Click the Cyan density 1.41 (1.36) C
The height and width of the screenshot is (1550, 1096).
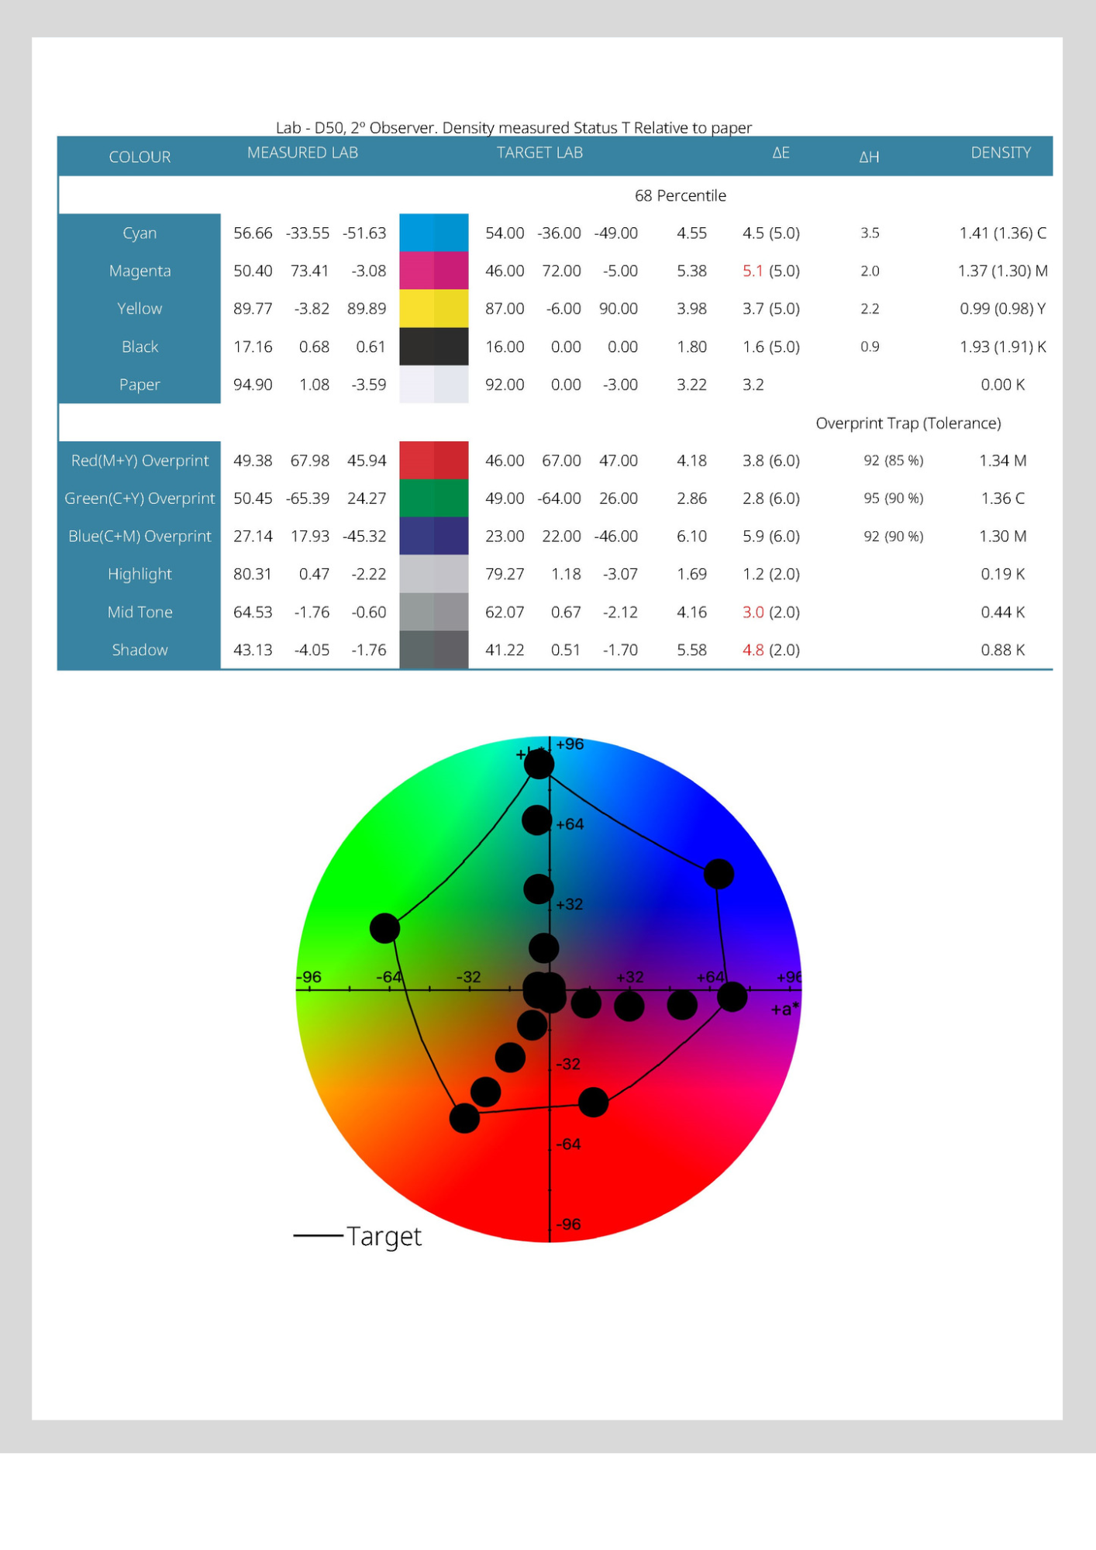(1003, 233)
